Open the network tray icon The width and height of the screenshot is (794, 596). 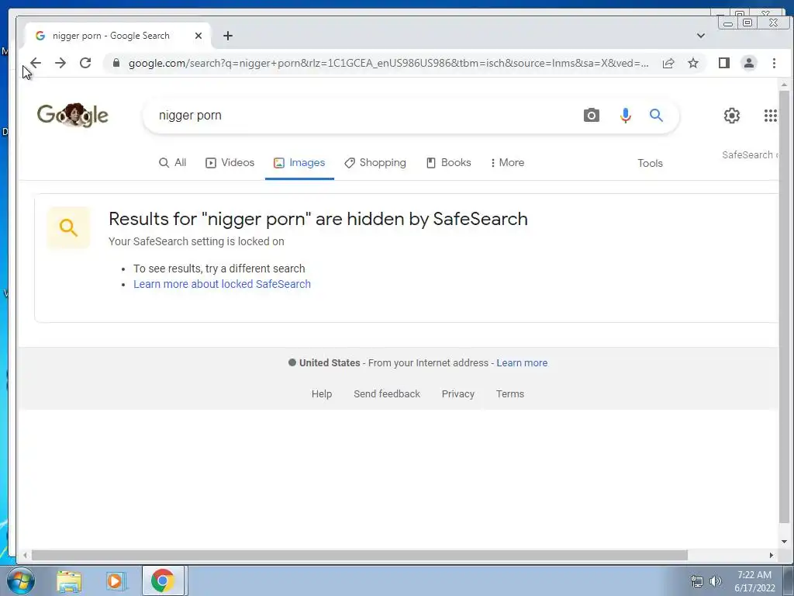[x=697, y=582]
